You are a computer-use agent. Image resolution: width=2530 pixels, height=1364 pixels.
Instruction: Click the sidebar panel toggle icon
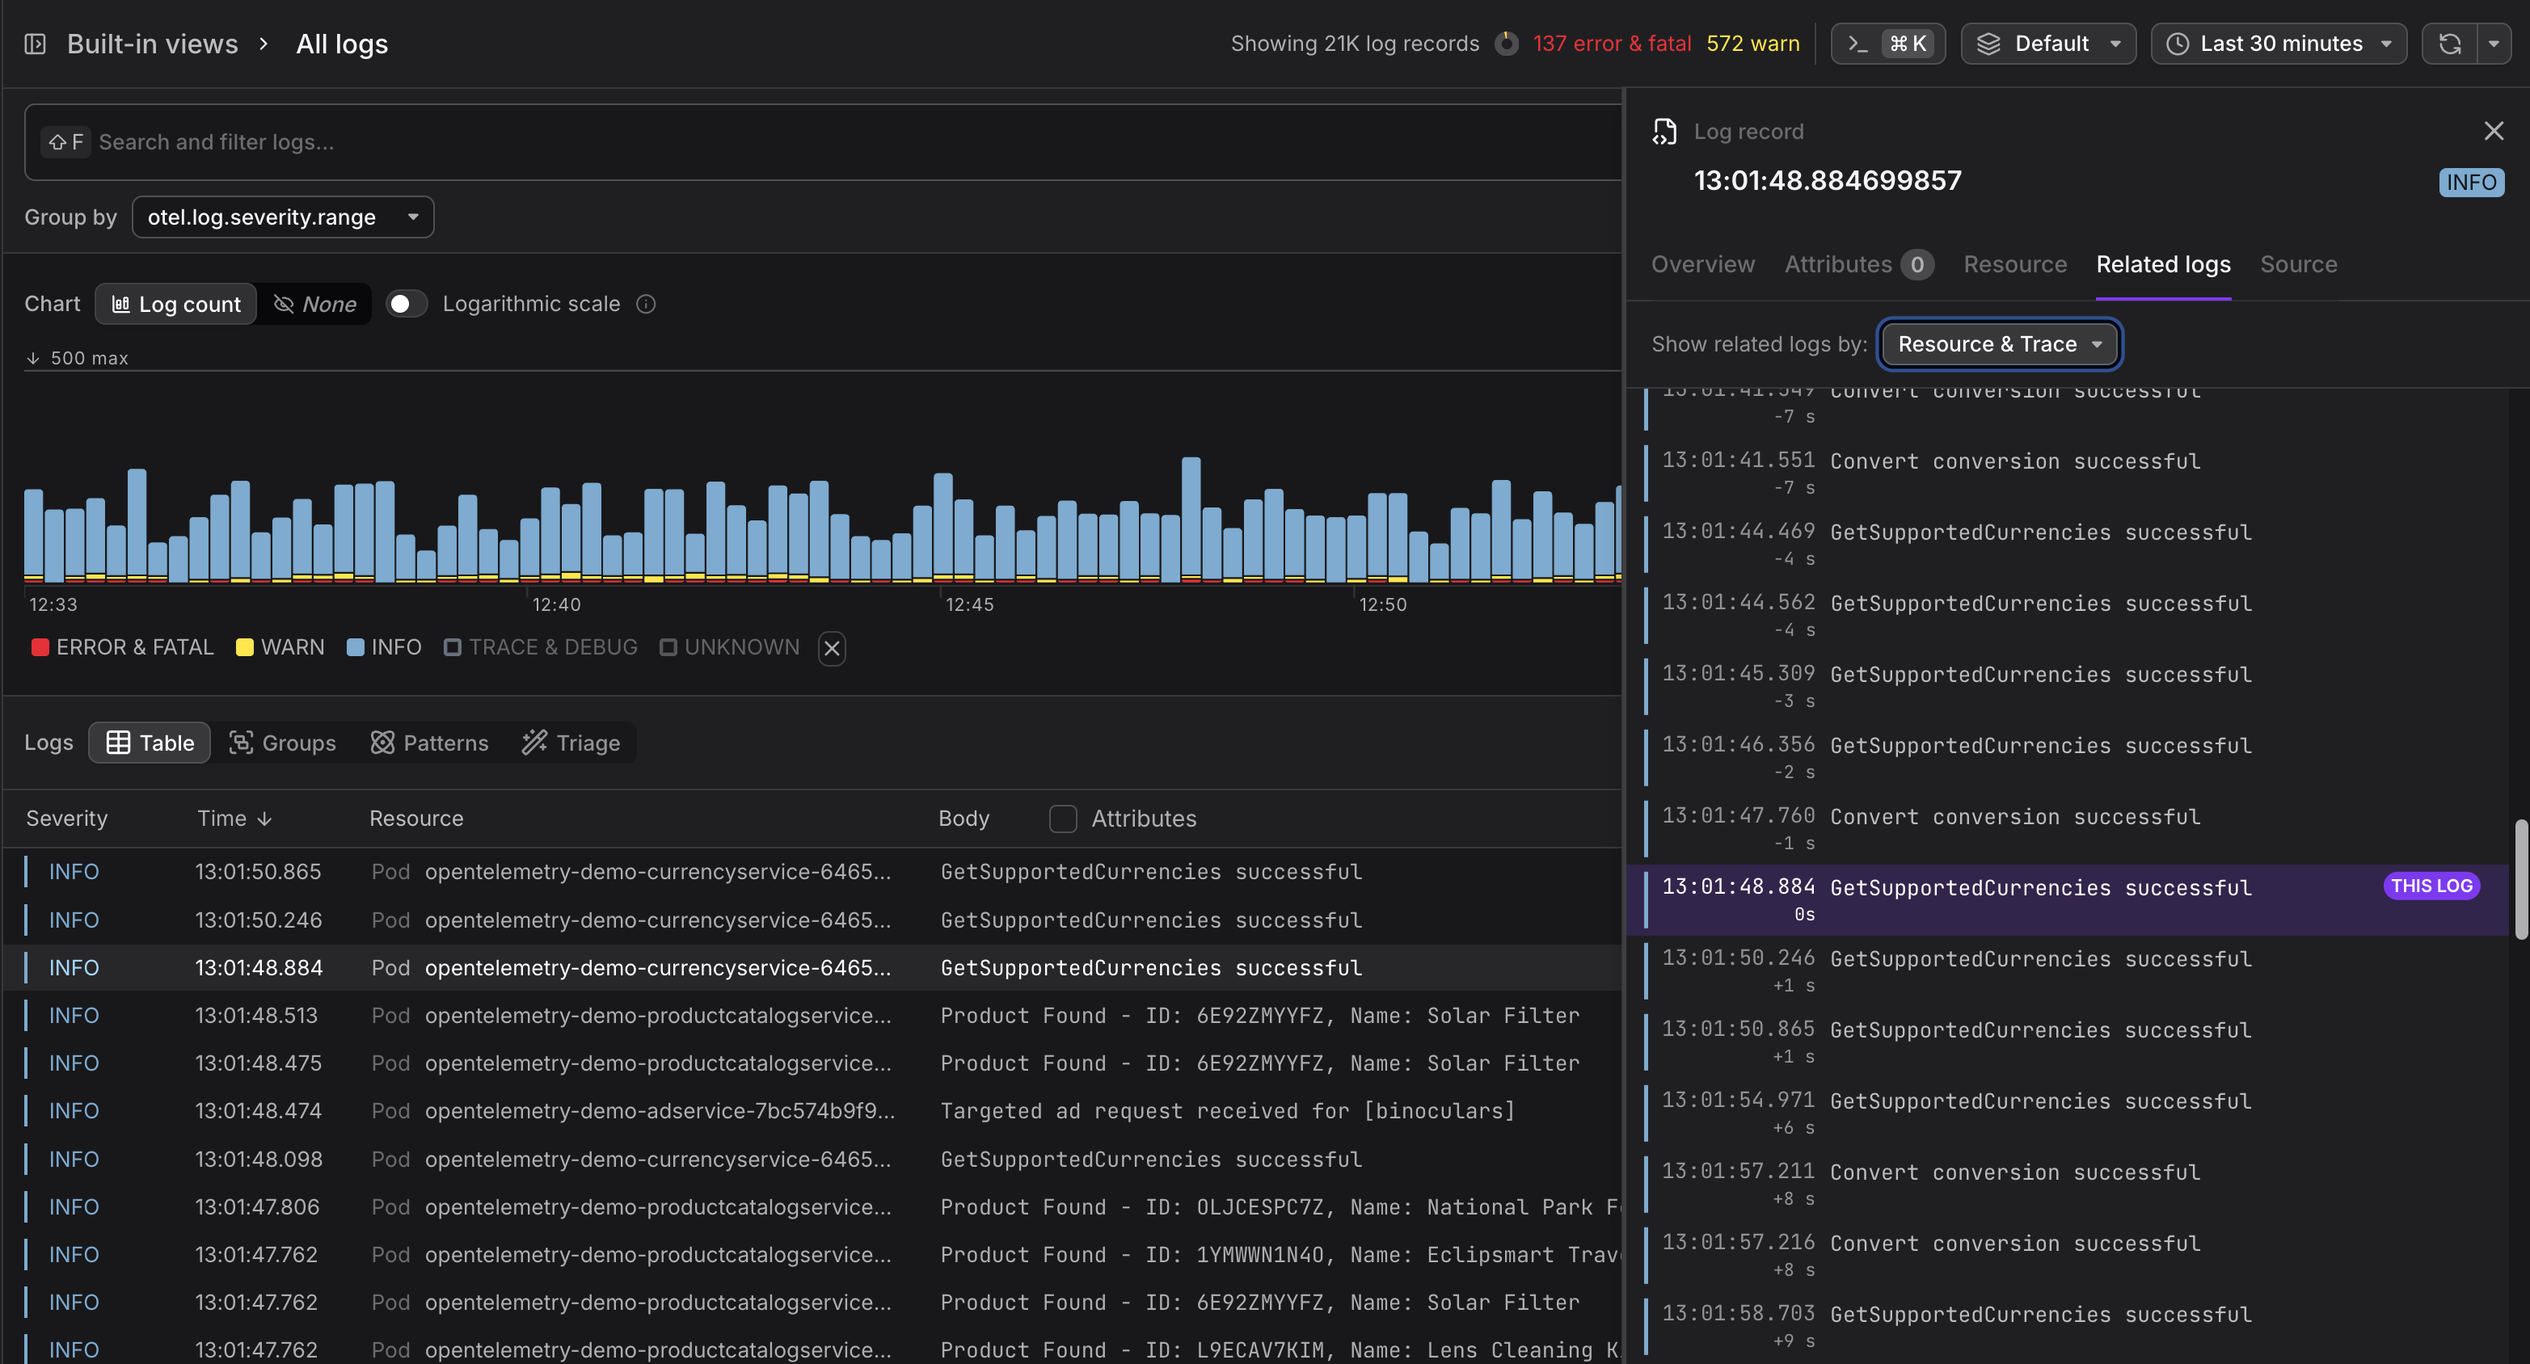(x=36, y=44)
